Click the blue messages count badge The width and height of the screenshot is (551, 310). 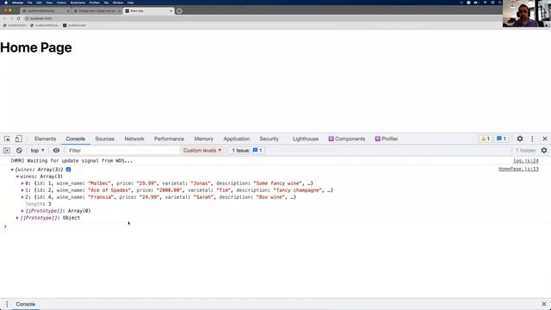(501, 139)
